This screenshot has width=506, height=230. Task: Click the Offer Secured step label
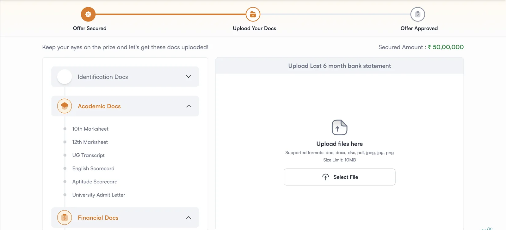pos(89,28)
